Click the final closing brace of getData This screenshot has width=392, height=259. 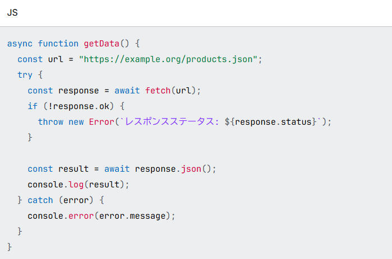pos(10,247)
